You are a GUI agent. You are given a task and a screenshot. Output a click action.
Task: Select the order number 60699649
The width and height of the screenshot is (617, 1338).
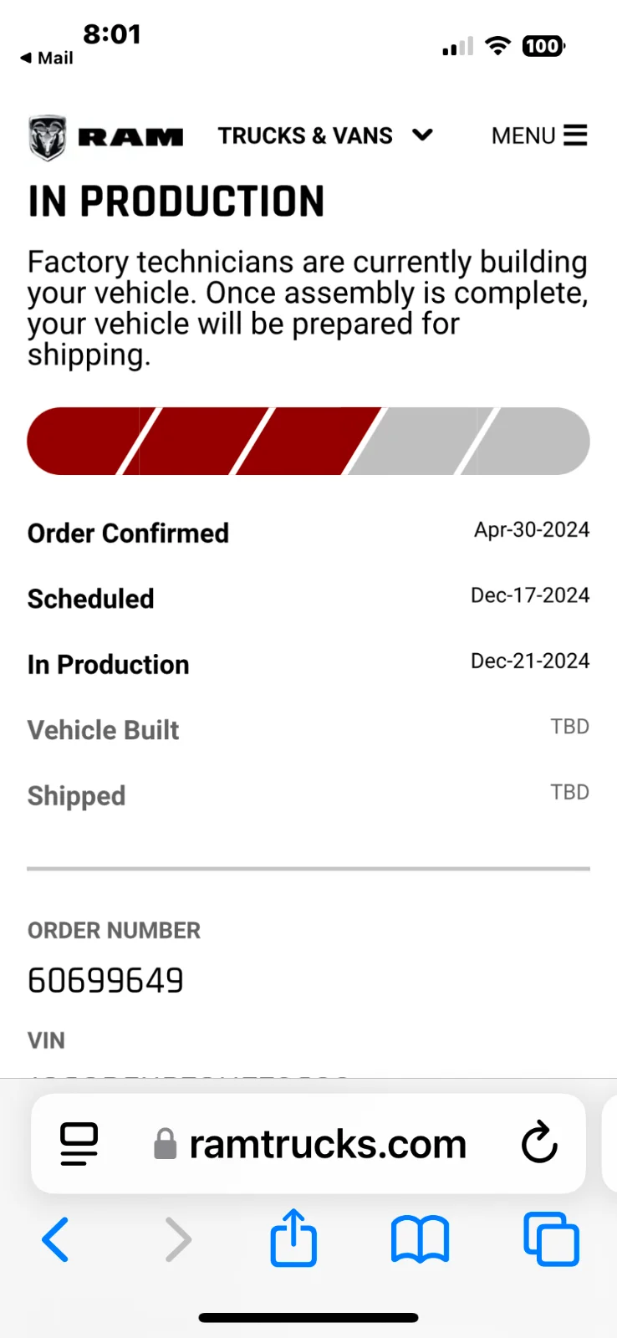coord(105,980)
